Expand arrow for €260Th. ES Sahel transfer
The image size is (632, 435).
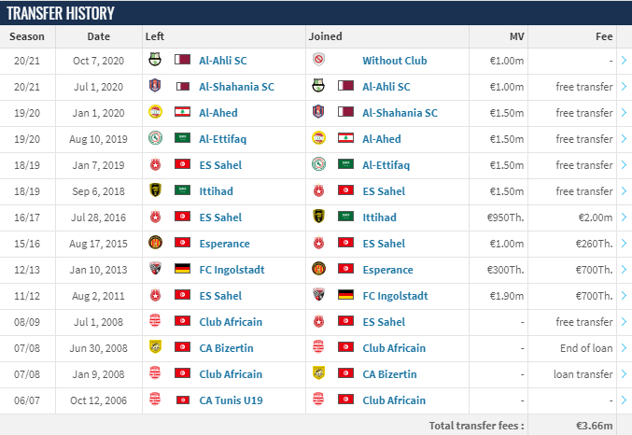[x=624, y=244]
